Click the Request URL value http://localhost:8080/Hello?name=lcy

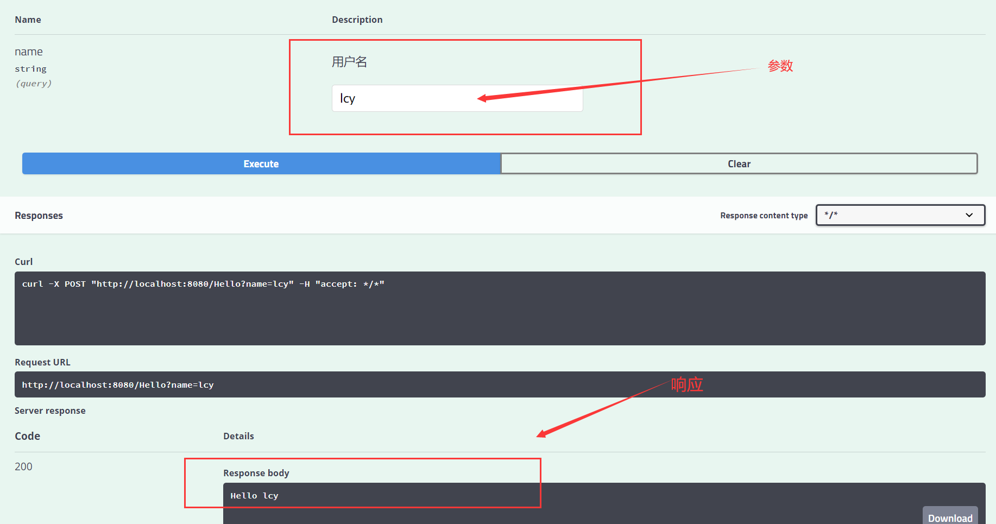(118, 384)
